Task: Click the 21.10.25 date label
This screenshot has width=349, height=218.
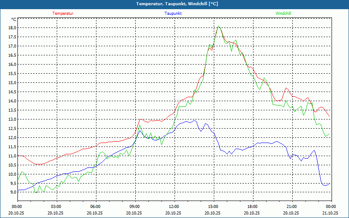Action: pos(330,213)
